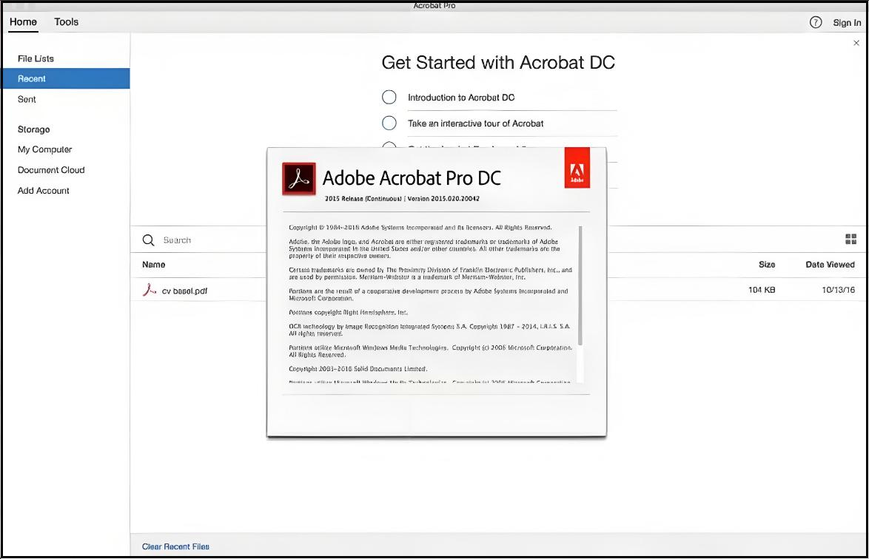Mark Take an interactive tour circle
Image resolution: width=869 pixels, height=559 pixels.
(389, 123)
